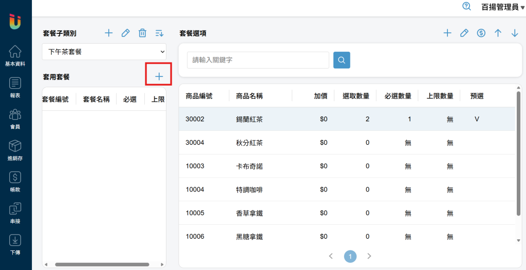Viewport: 526px width, 270px height.
Task: Open the help question mark icon
Action: pos(466,7)
